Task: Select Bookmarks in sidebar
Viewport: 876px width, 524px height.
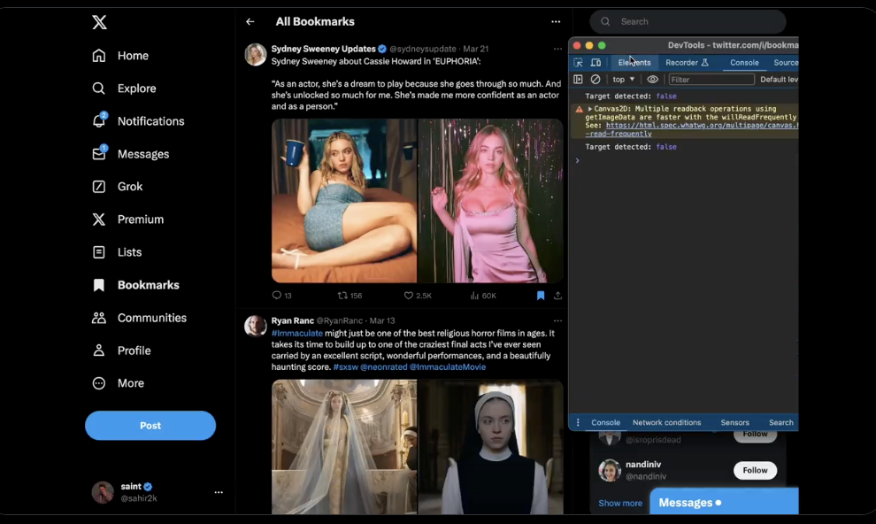Action: [x=135, y=285]
